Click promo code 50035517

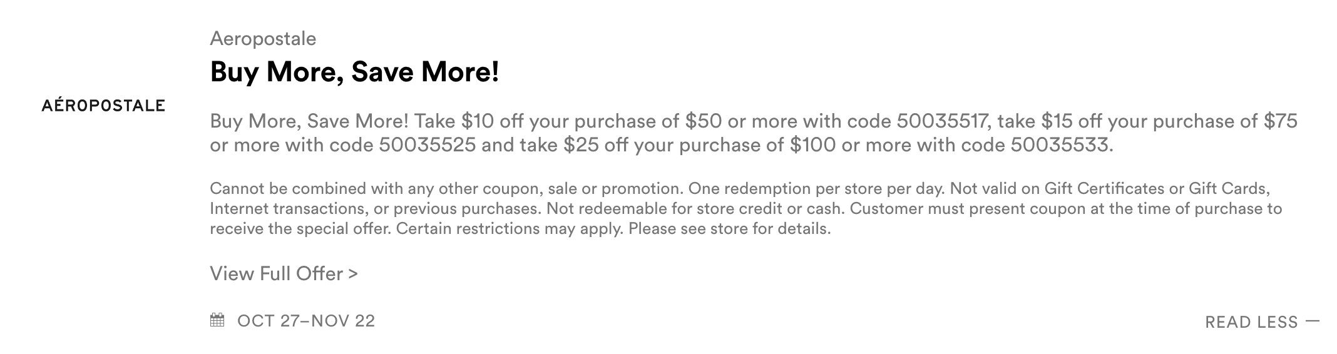coord(943,121)
